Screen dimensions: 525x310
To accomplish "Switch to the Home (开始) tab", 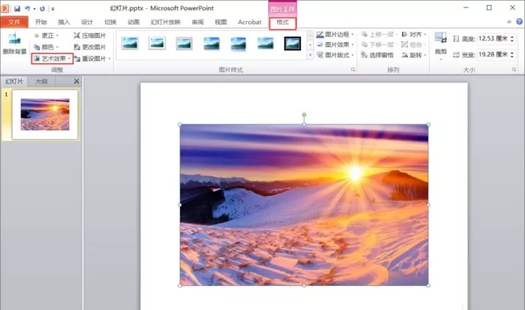I will pyautogui.click(x=40, y=22).
